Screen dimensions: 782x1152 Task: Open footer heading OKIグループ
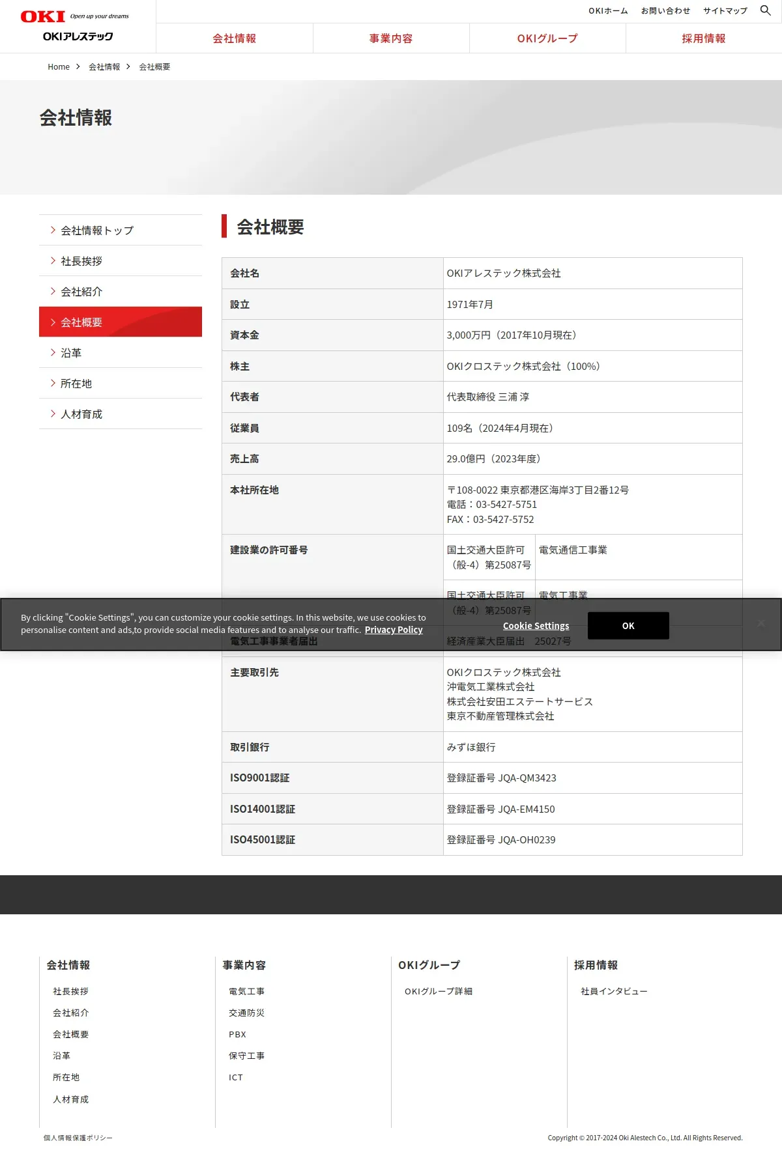pos(429,965)
